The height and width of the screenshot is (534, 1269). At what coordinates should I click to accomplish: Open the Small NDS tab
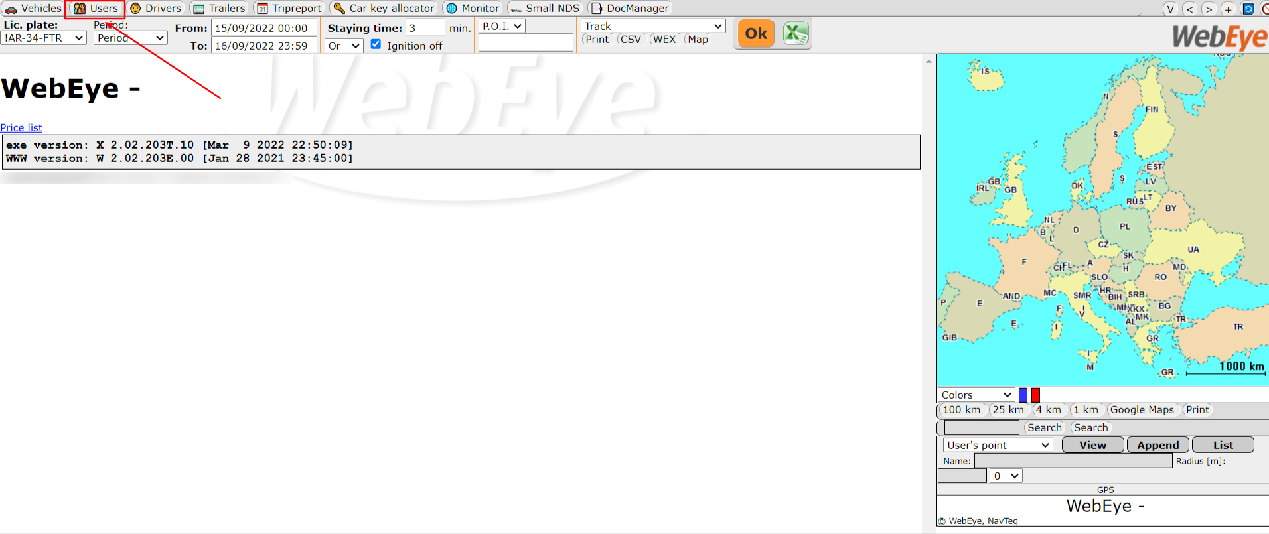pyautogui.click(x=545, y=8)
